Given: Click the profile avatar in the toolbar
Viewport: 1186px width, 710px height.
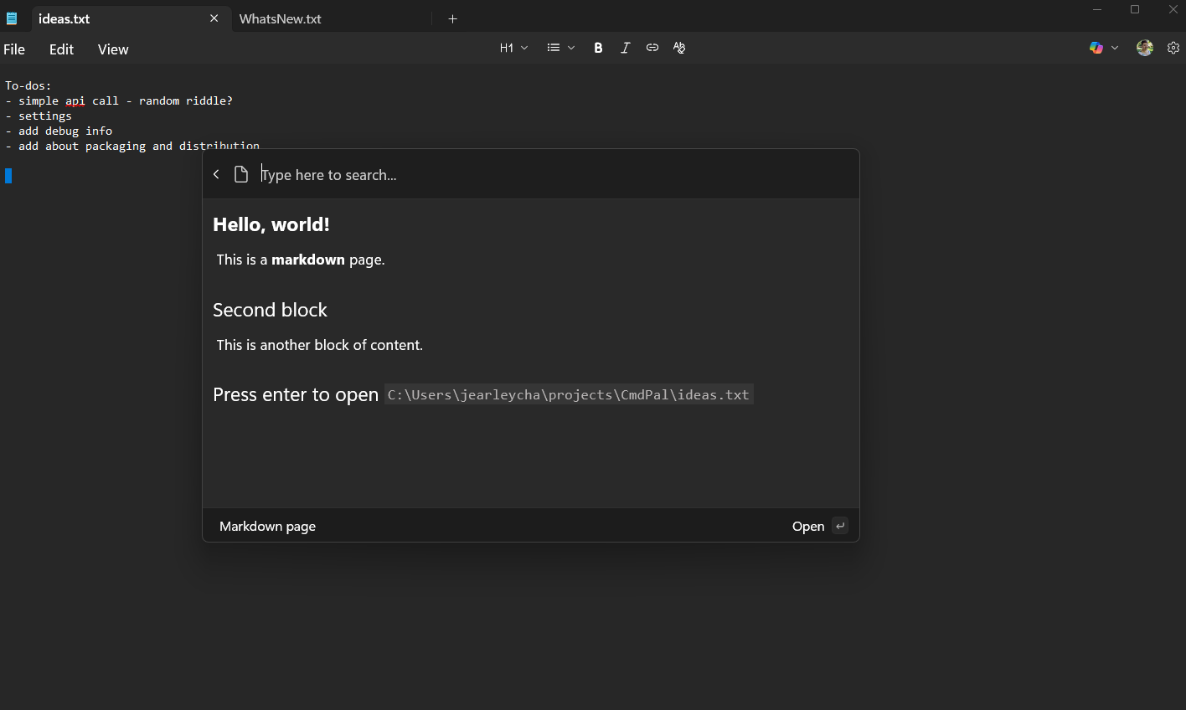Looking at the screenshot, I should [x=1144, y=48].
